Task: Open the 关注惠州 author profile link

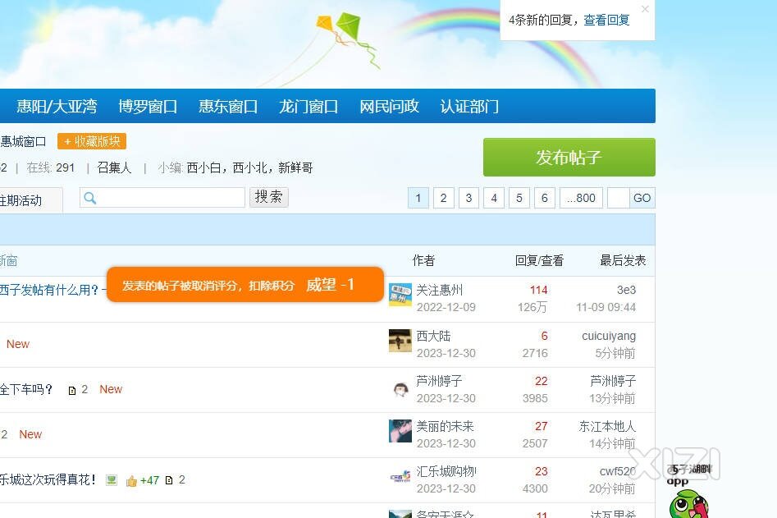Action: [440, 290]
